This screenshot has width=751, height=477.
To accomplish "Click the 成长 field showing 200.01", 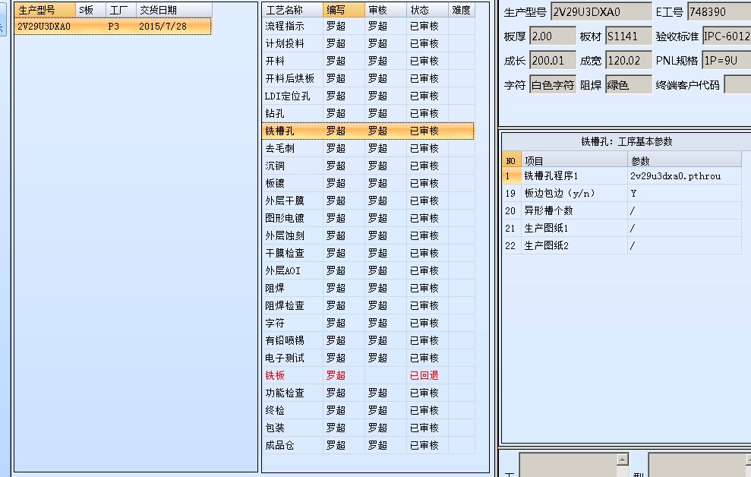I will tap(553, 60).
